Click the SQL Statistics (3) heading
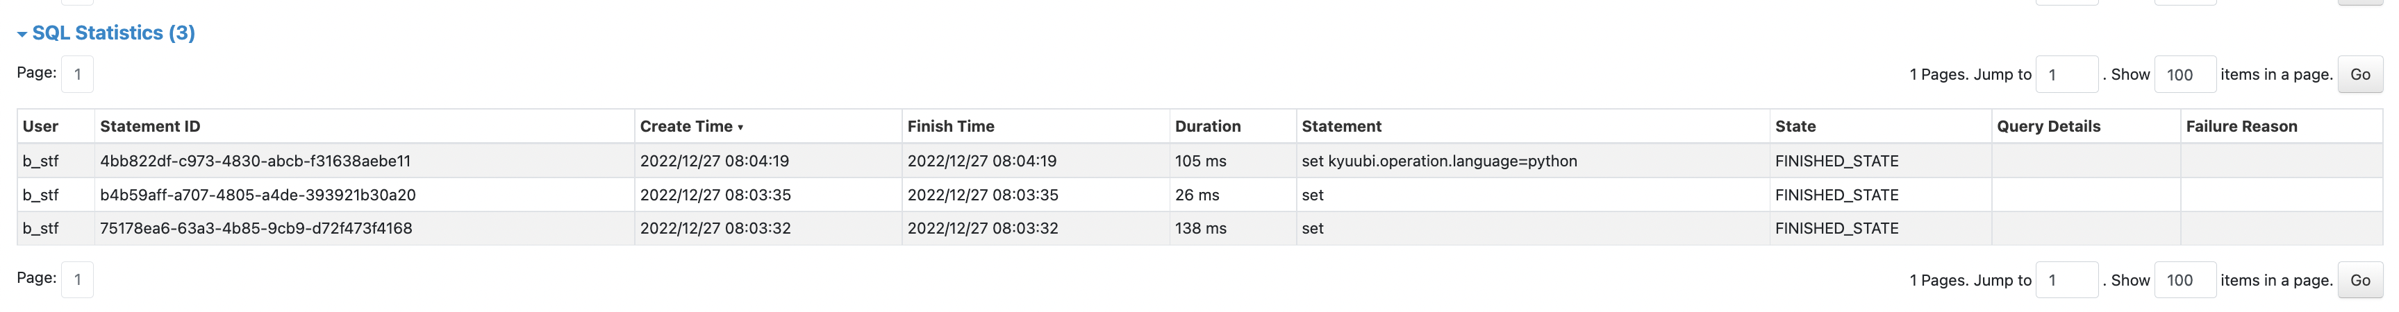 pos(113,33)
